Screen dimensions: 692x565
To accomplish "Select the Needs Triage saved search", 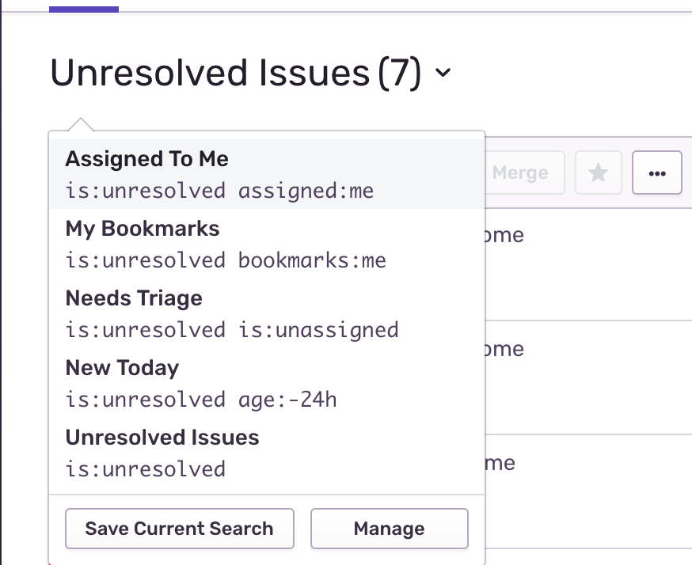I will [x=134, y=298].
